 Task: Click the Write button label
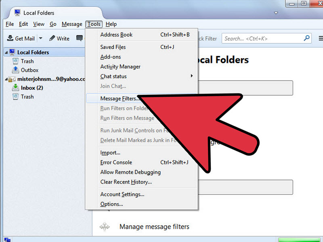point(63,38)
